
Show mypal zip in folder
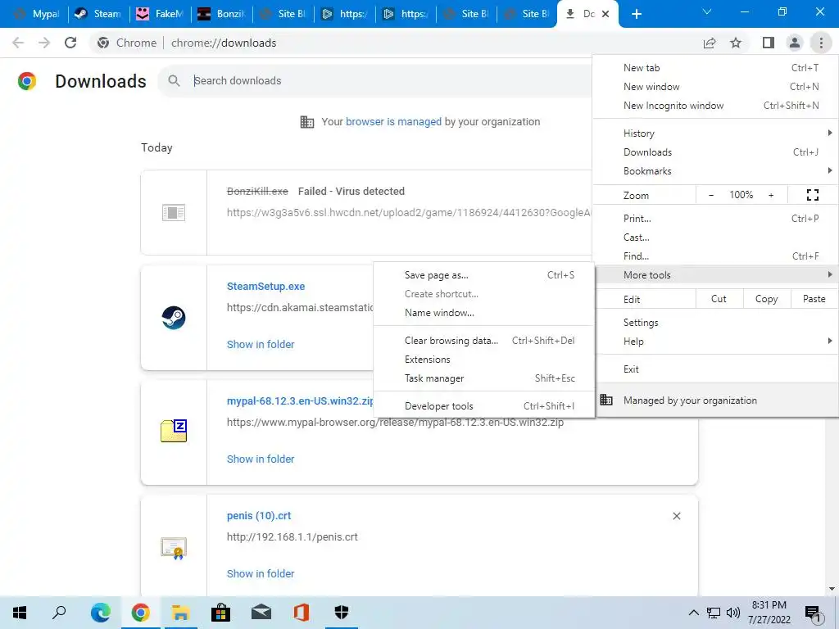261,459
